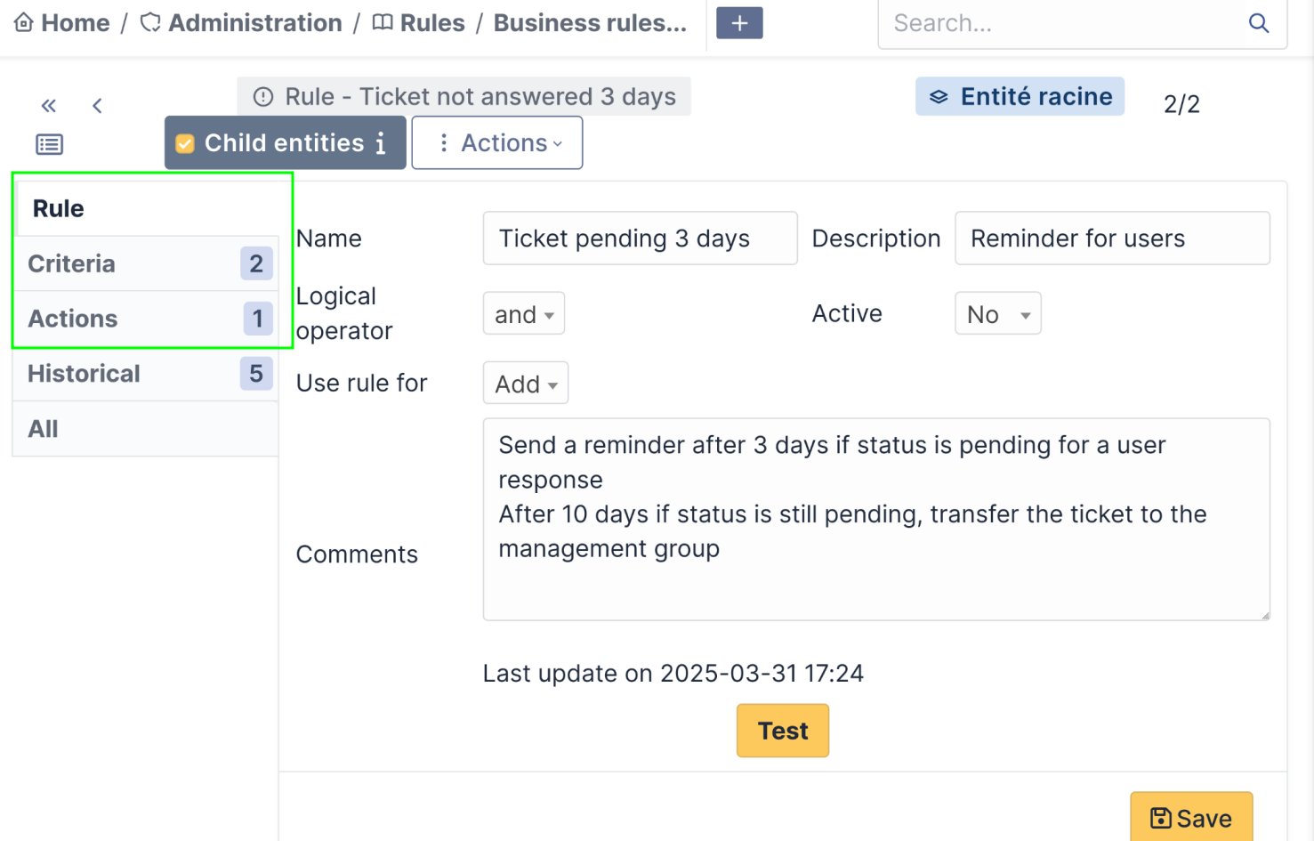Open the Logical operator dropdown
The height and width of the screenshot is (841, 1314).
[x=524, y=314]
